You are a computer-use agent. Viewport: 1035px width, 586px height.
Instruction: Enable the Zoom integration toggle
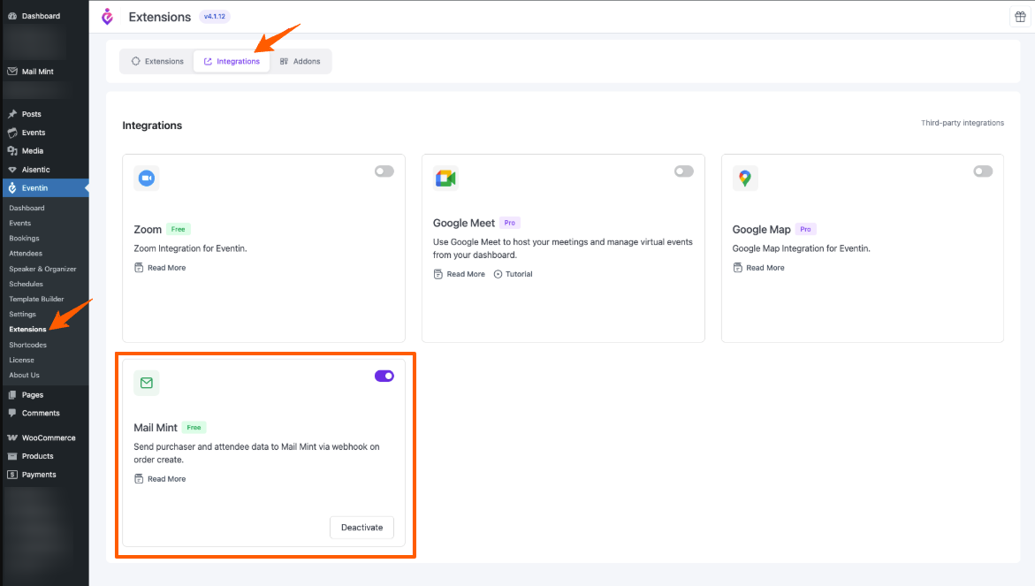384,171
